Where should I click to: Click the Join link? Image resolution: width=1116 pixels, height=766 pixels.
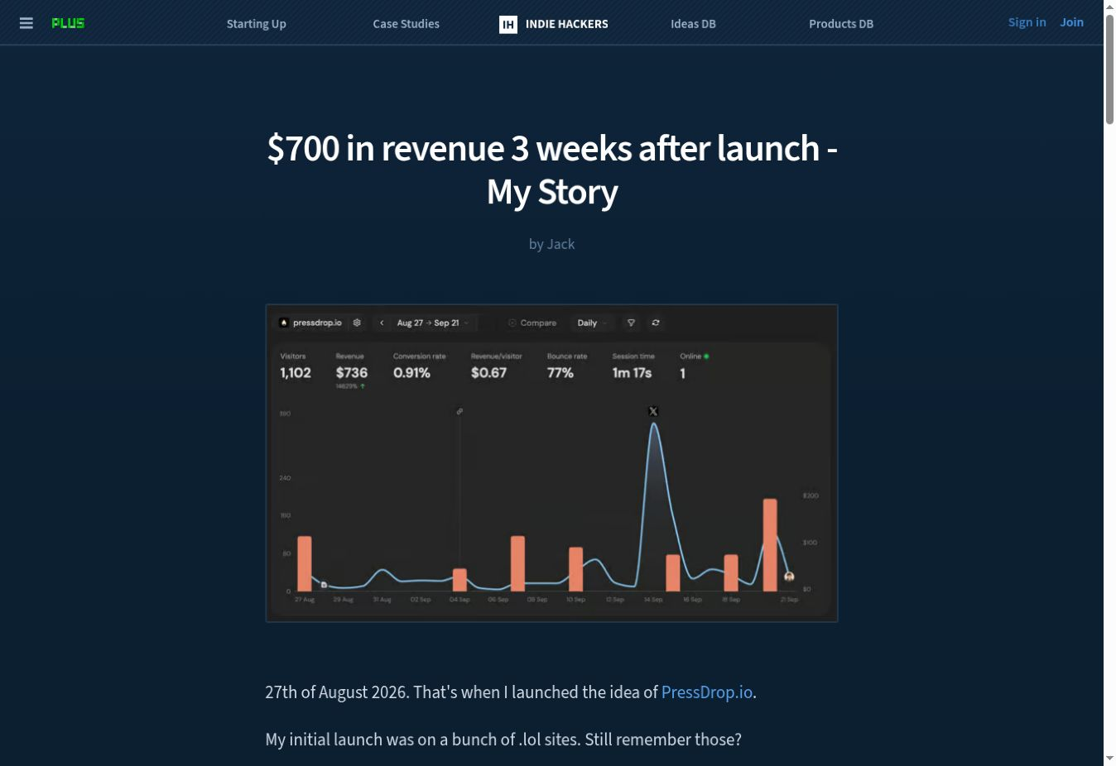point(1072,22)
